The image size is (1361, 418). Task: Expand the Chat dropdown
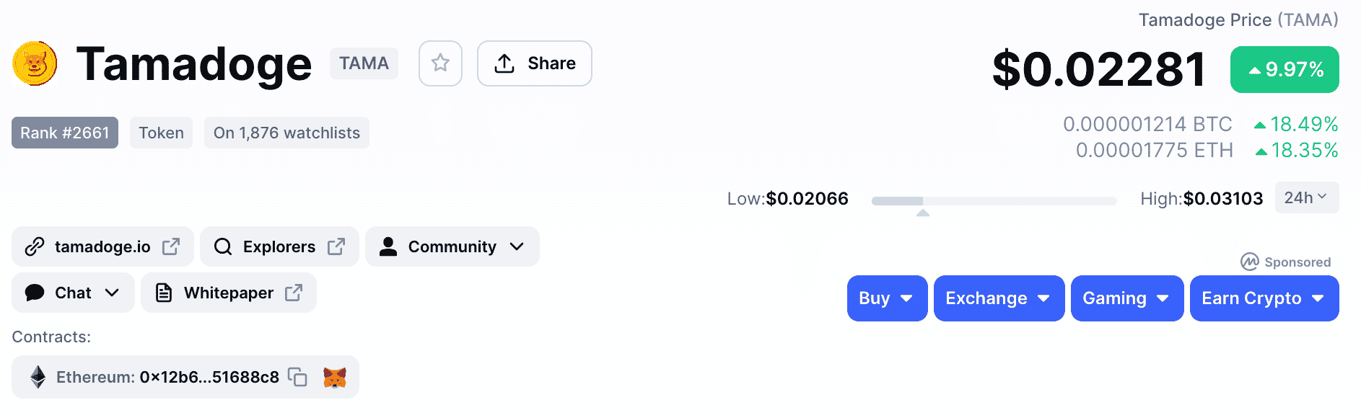click(73, 293)
